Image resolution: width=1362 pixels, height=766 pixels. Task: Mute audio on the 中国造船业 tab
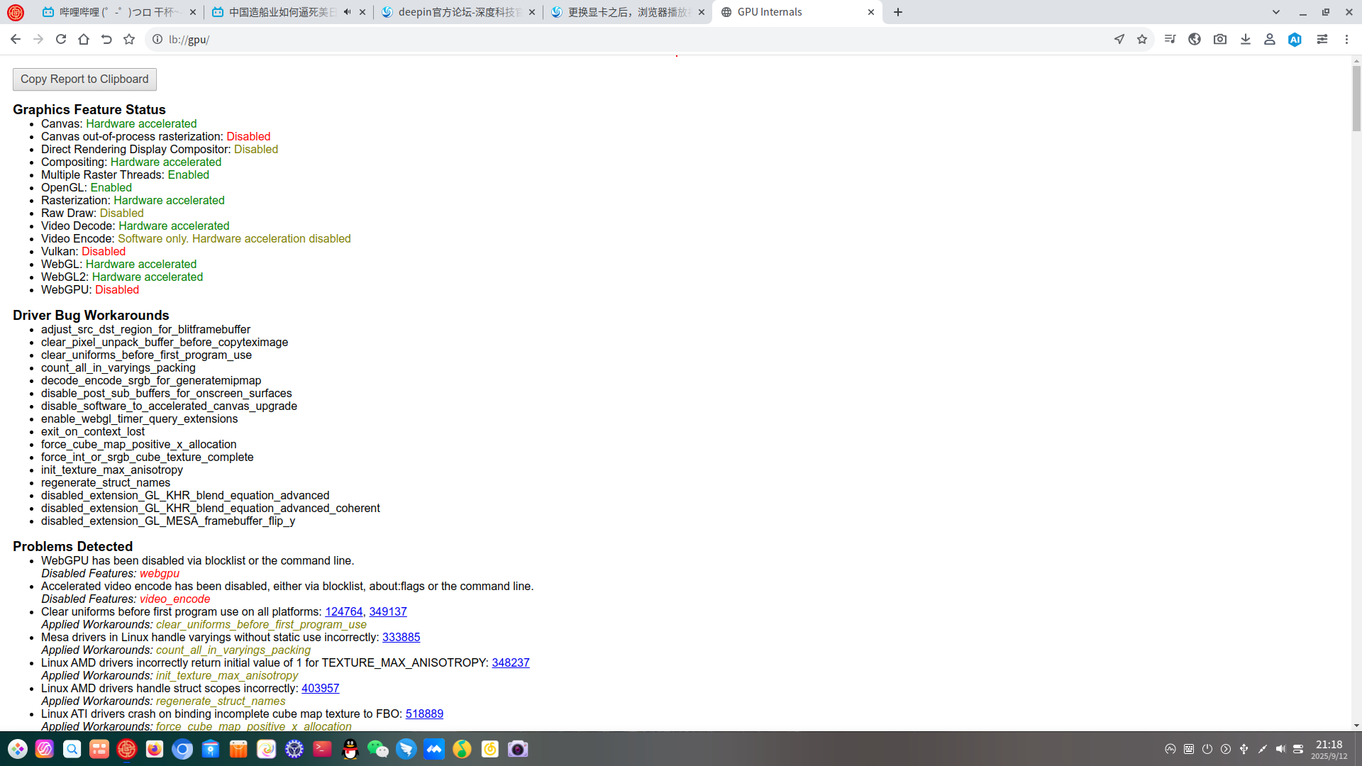pyautogui.click(x=347, y=12)
